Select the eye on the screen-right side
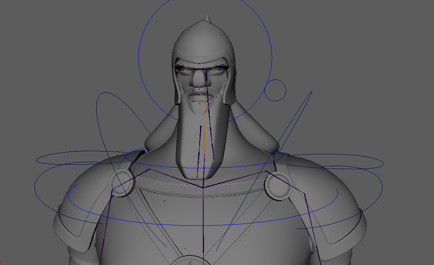This screenshot has width=434, height=265. coord(216,71)
